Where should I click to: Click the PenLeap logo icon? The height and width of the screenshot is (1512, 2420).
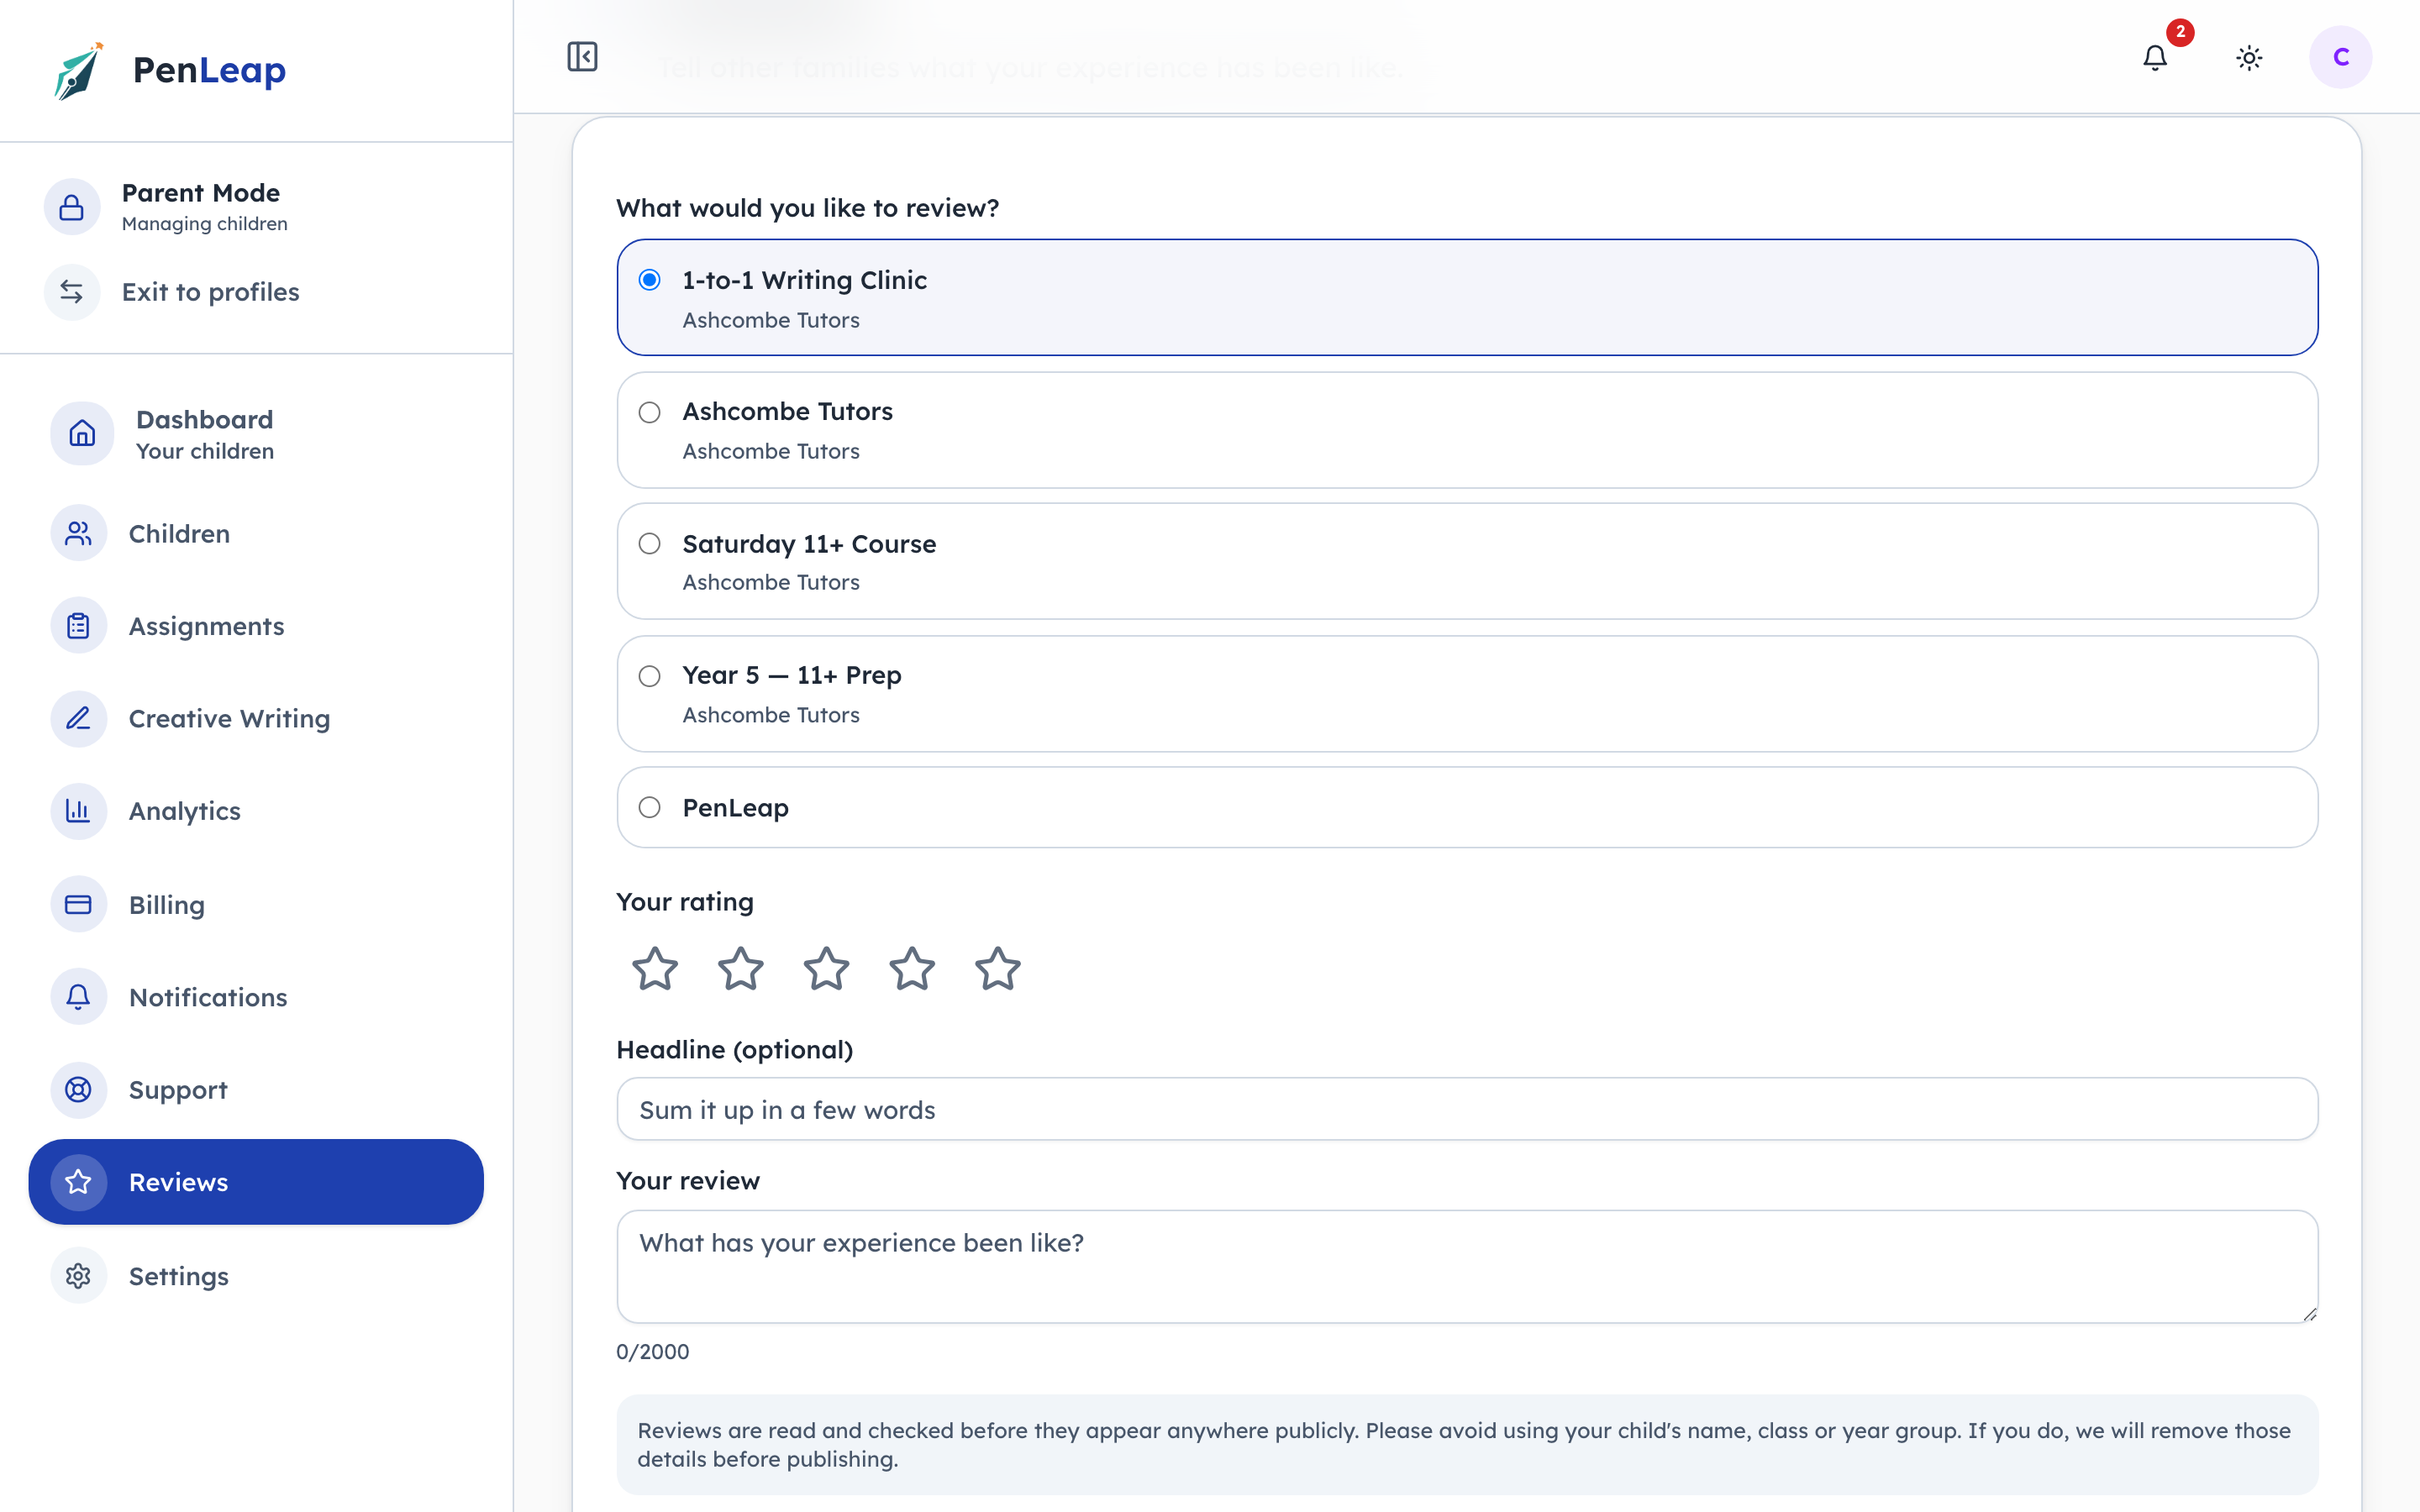[79, 70]
